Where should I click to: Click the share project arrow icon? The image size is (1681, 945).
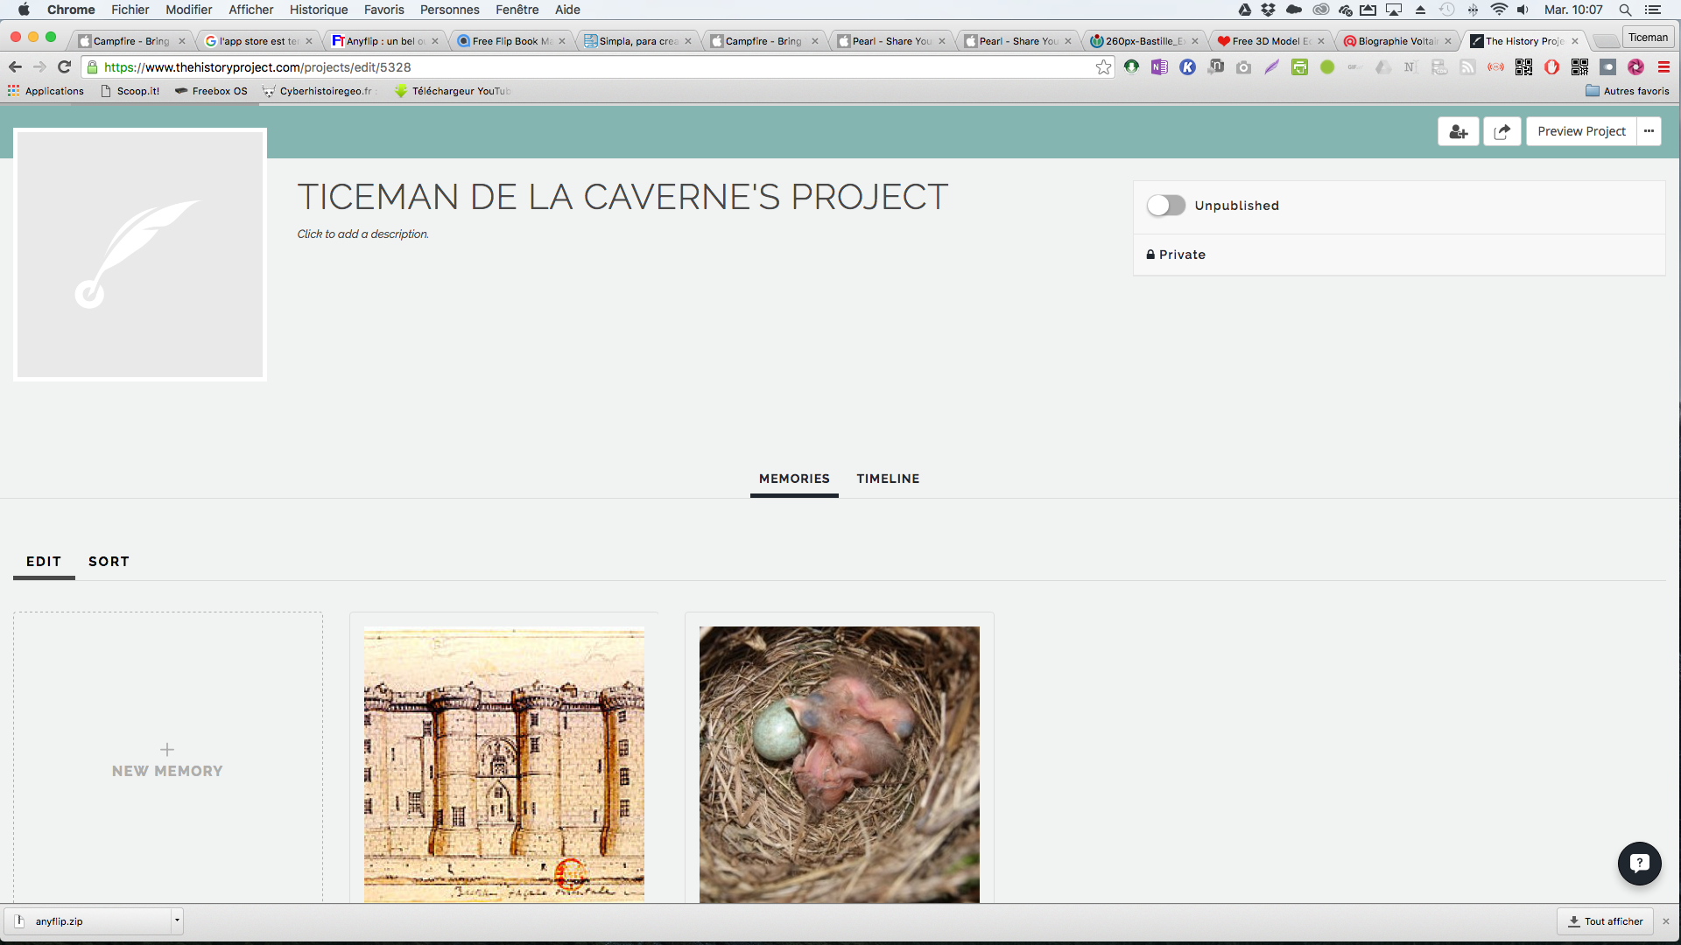(x=1502, y=131)
